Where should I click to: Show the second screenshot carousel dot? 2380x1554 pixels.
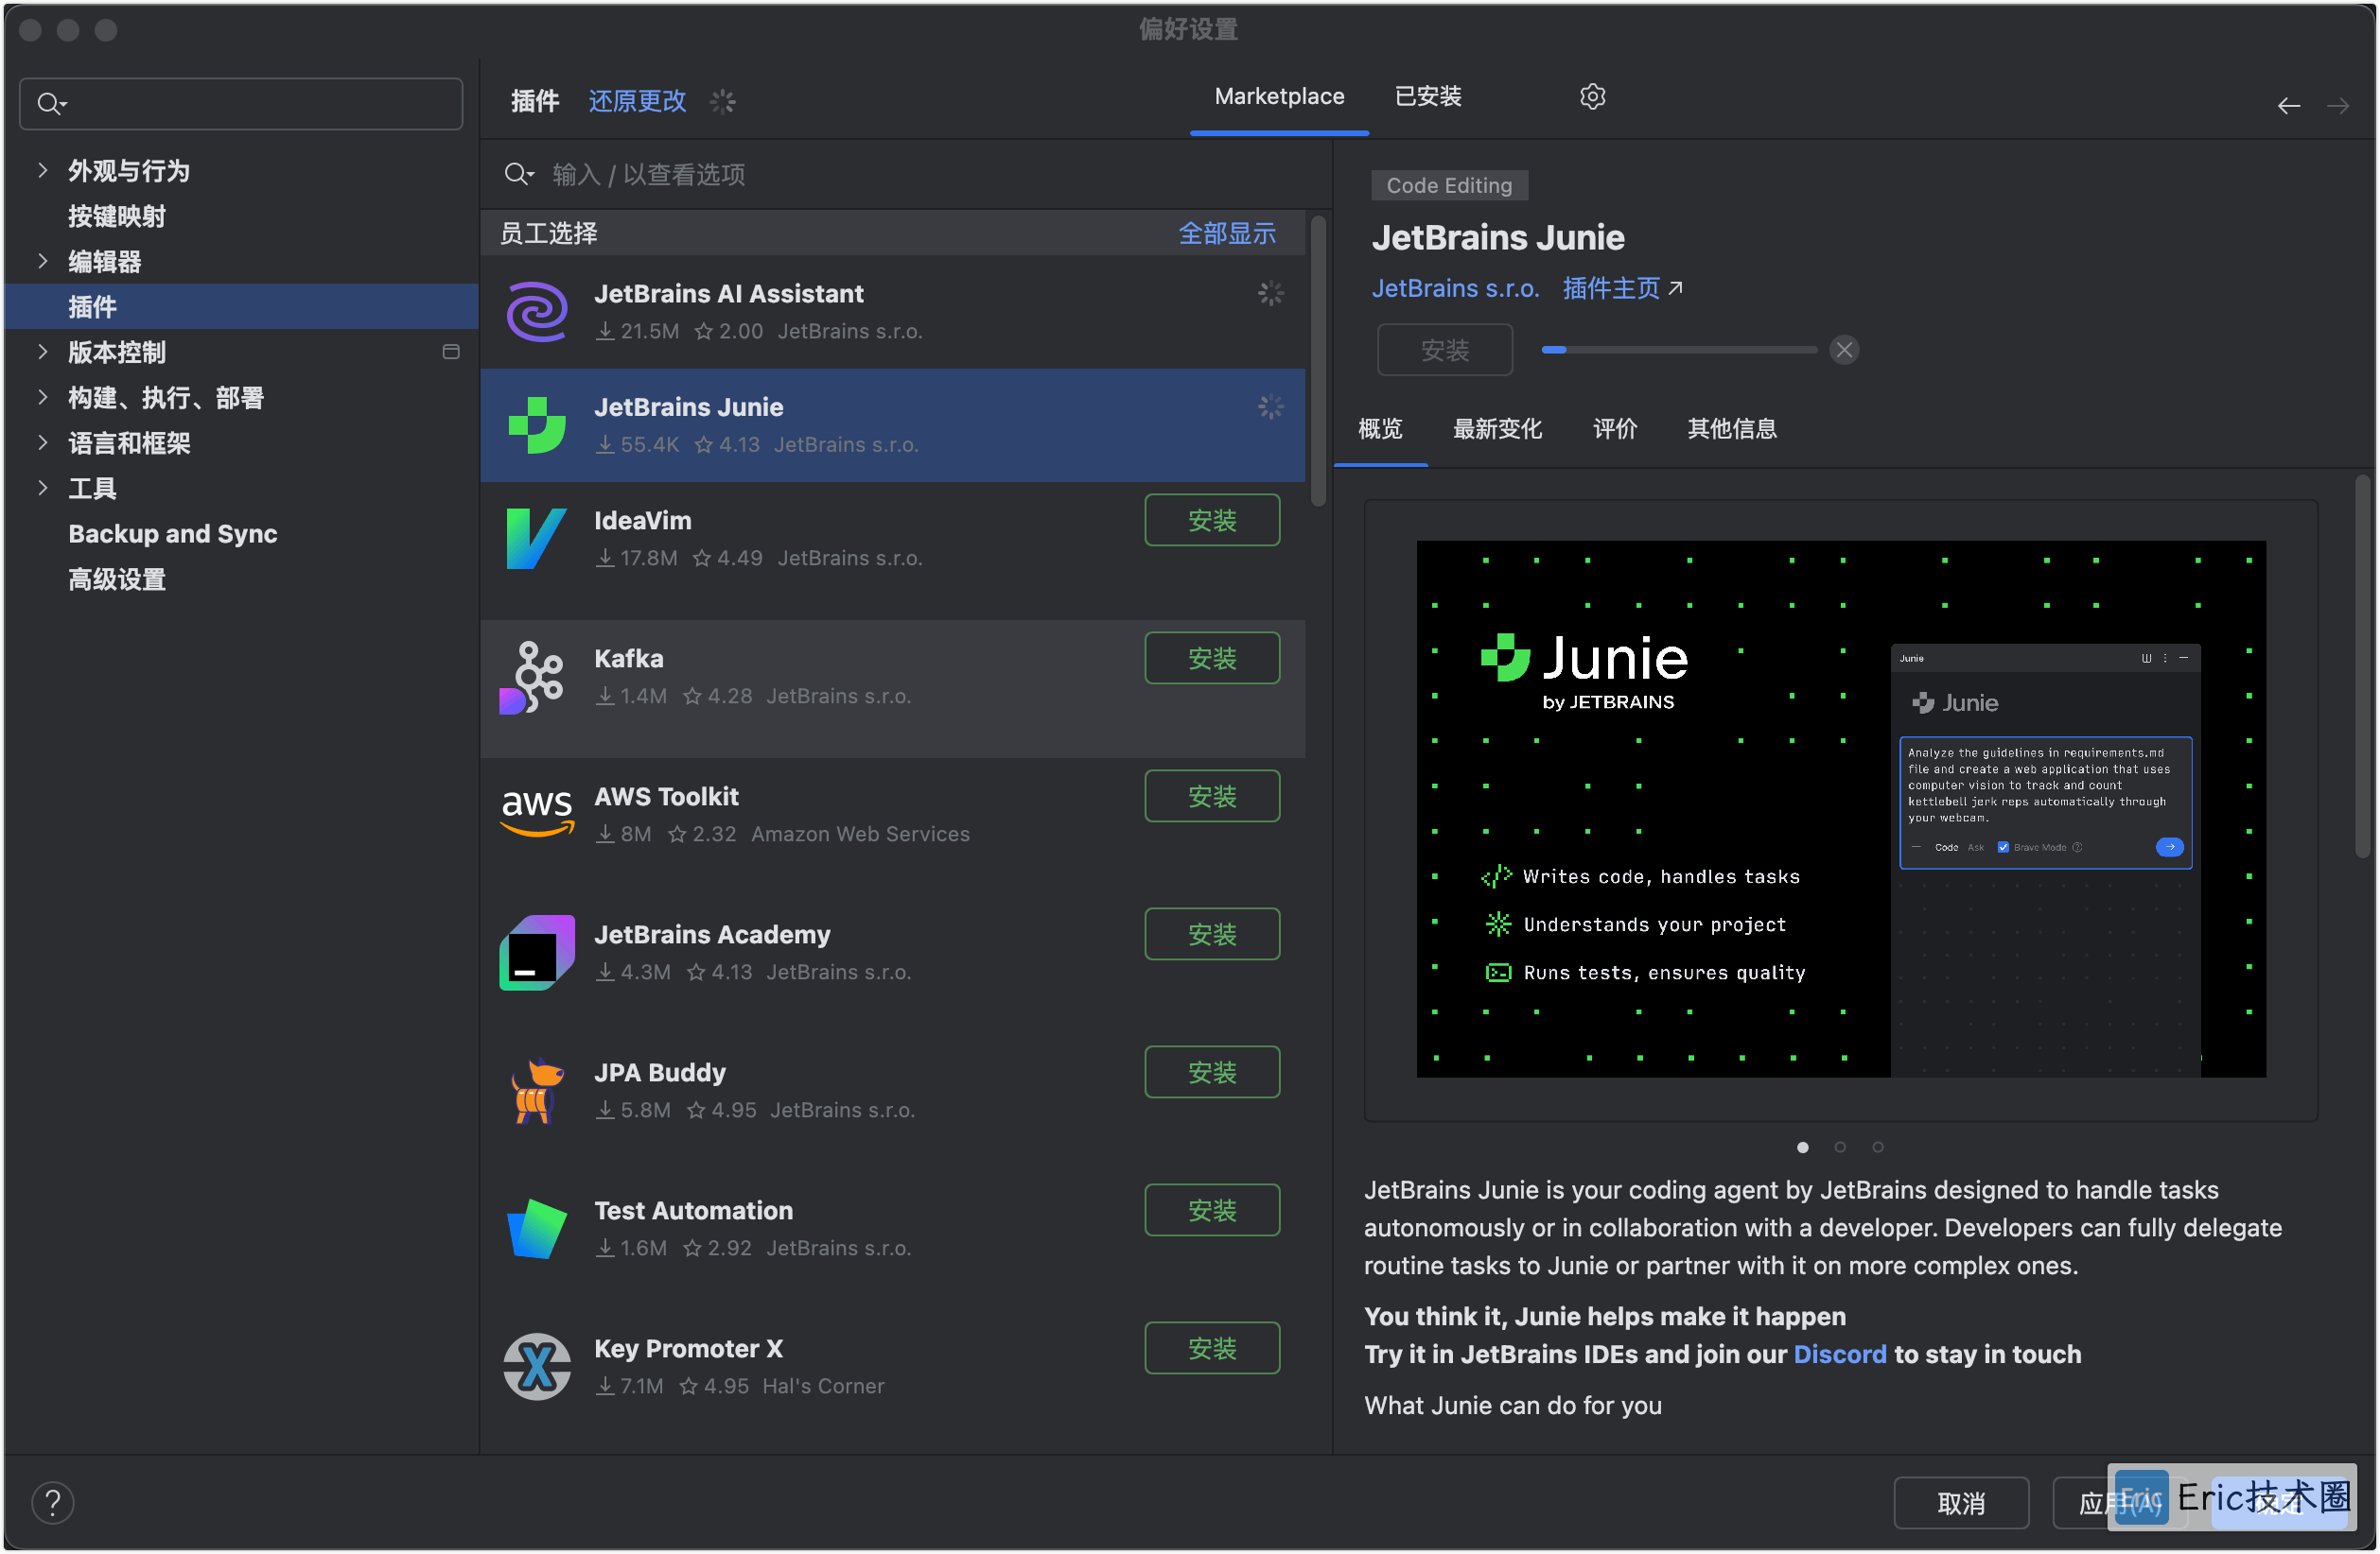point(1840,1147)
